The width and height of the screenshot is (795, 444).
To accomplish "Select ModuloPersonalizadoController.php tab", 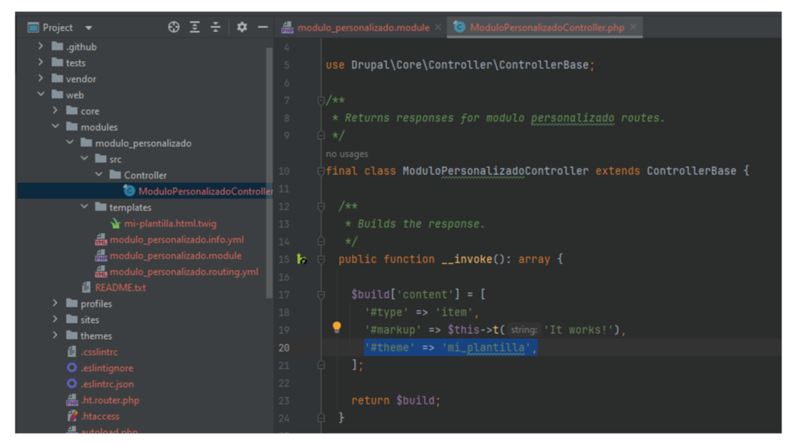I will (547, 27).
